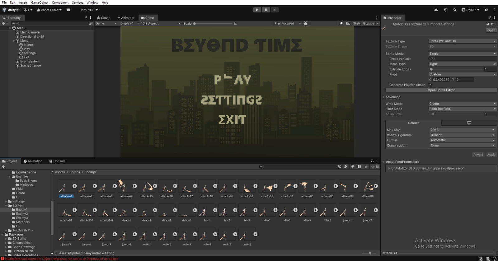This screenshot has width=498, height=261.
Task: Open the Filter Mode dropdown
Action: (x=463, y=109)
